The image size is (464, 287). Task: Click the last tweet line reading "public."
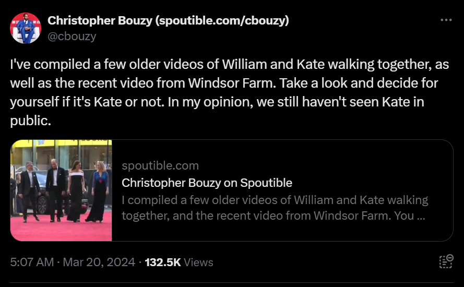(31, 121)
